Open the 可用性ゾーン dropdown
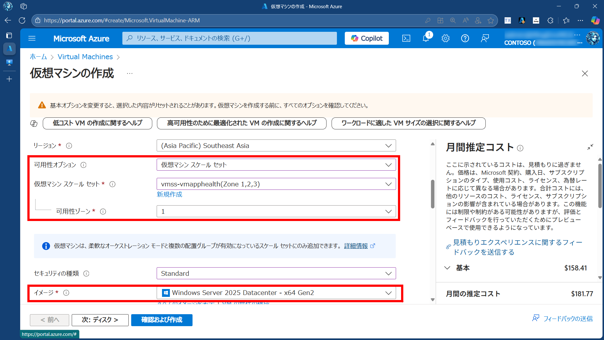This screenshot has height=340, width=604. pos(276,212)
